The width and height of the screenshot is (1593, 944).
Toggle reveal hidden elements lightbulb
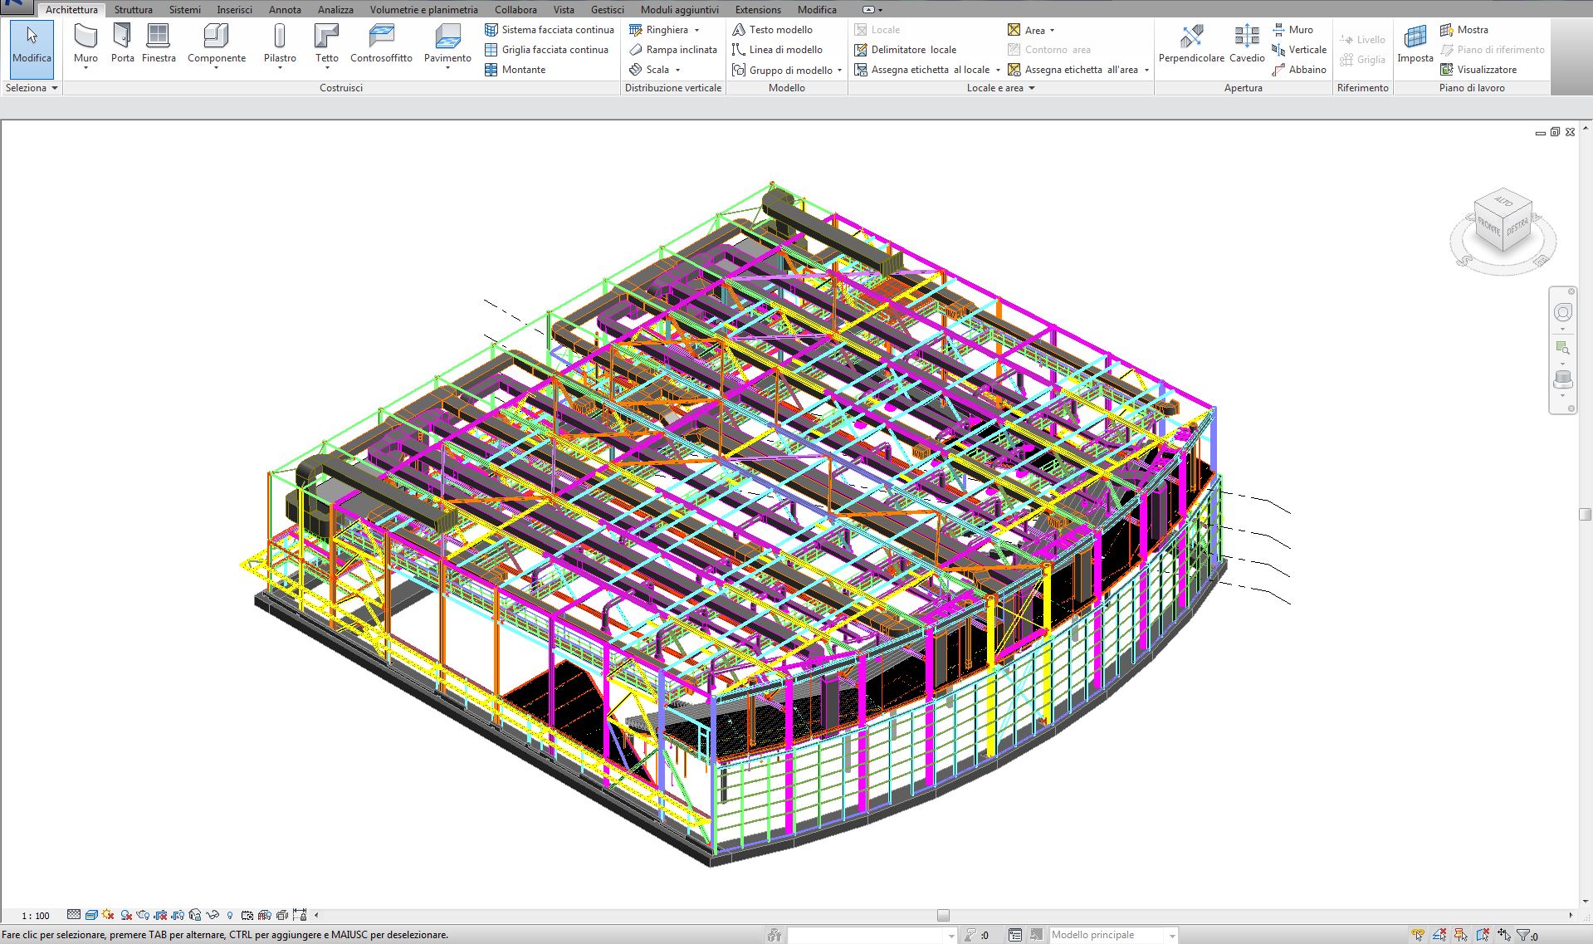pos(230,915)
